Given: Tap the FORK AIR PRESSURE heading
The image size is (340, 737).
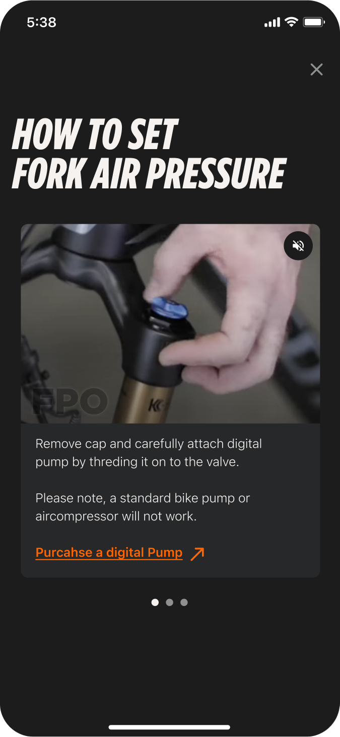Looking at the screenshot, I should click(x=149, y=174).
